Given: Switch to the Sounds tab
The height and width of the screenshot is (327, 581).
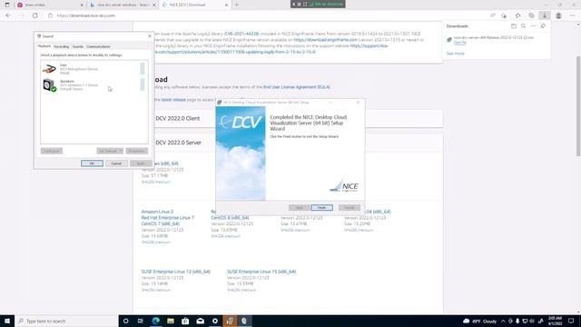Looking at the screenshot, I should point(78,46).
